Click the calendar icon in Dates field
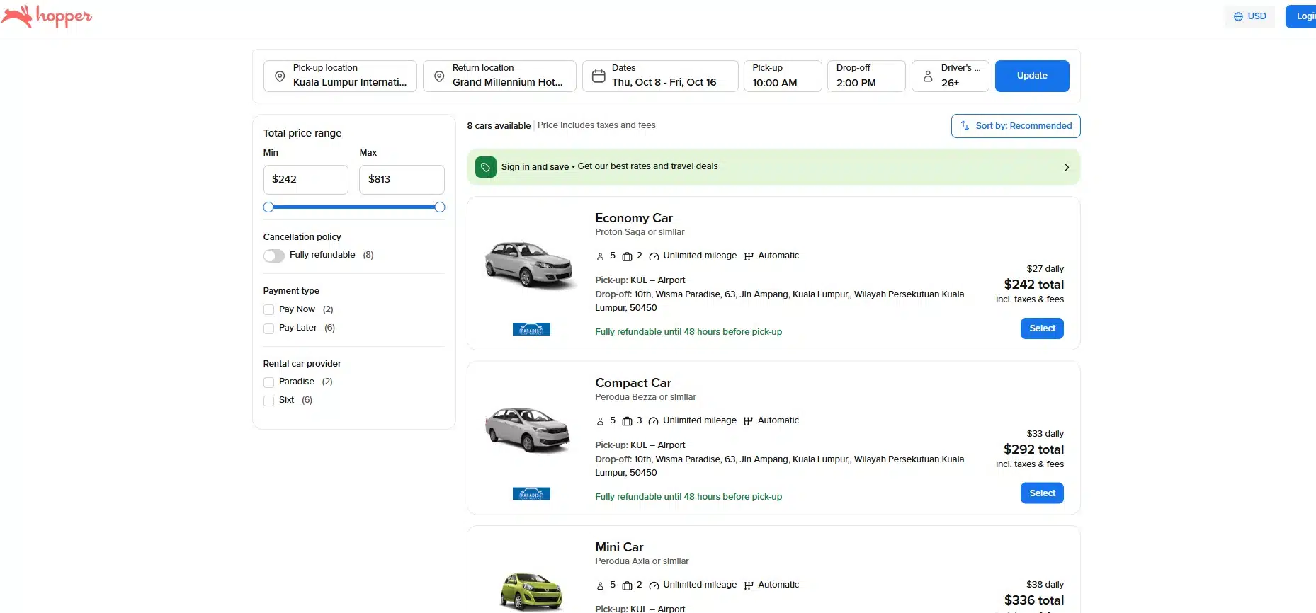 599,76
